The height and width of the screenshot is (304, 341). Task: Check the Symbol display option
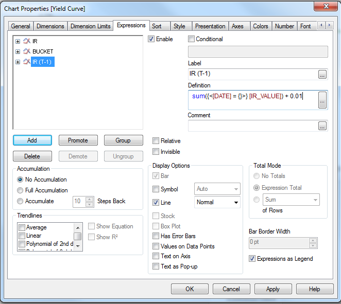(156, 189)
